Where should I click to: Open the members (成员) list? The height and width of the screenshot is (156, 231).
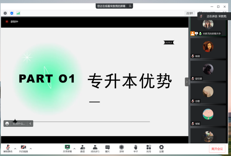click(x=95, y=148)
